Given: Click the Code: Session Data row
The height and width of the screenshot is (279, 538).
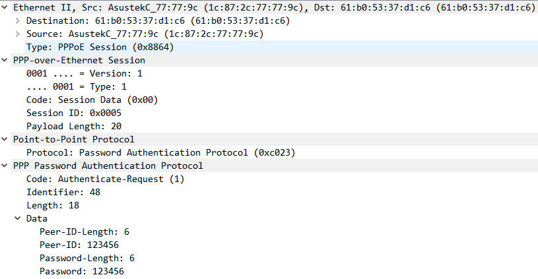Looking at the screenshot, I should [x=92, y=100].
